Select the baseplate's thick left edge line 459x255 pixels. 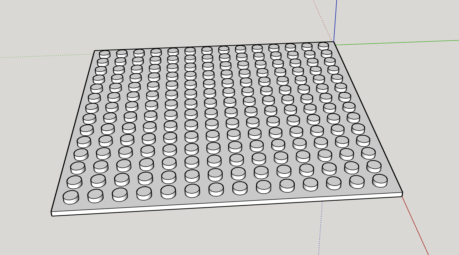click(x=73, y=131)
